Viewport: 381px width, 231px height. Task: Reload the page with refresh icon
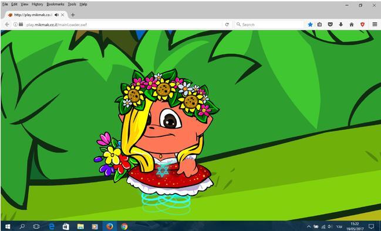tap(227, 25)
